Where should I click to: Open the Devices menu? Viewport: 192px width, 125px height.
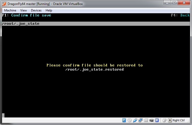click(x=36, y=10)
